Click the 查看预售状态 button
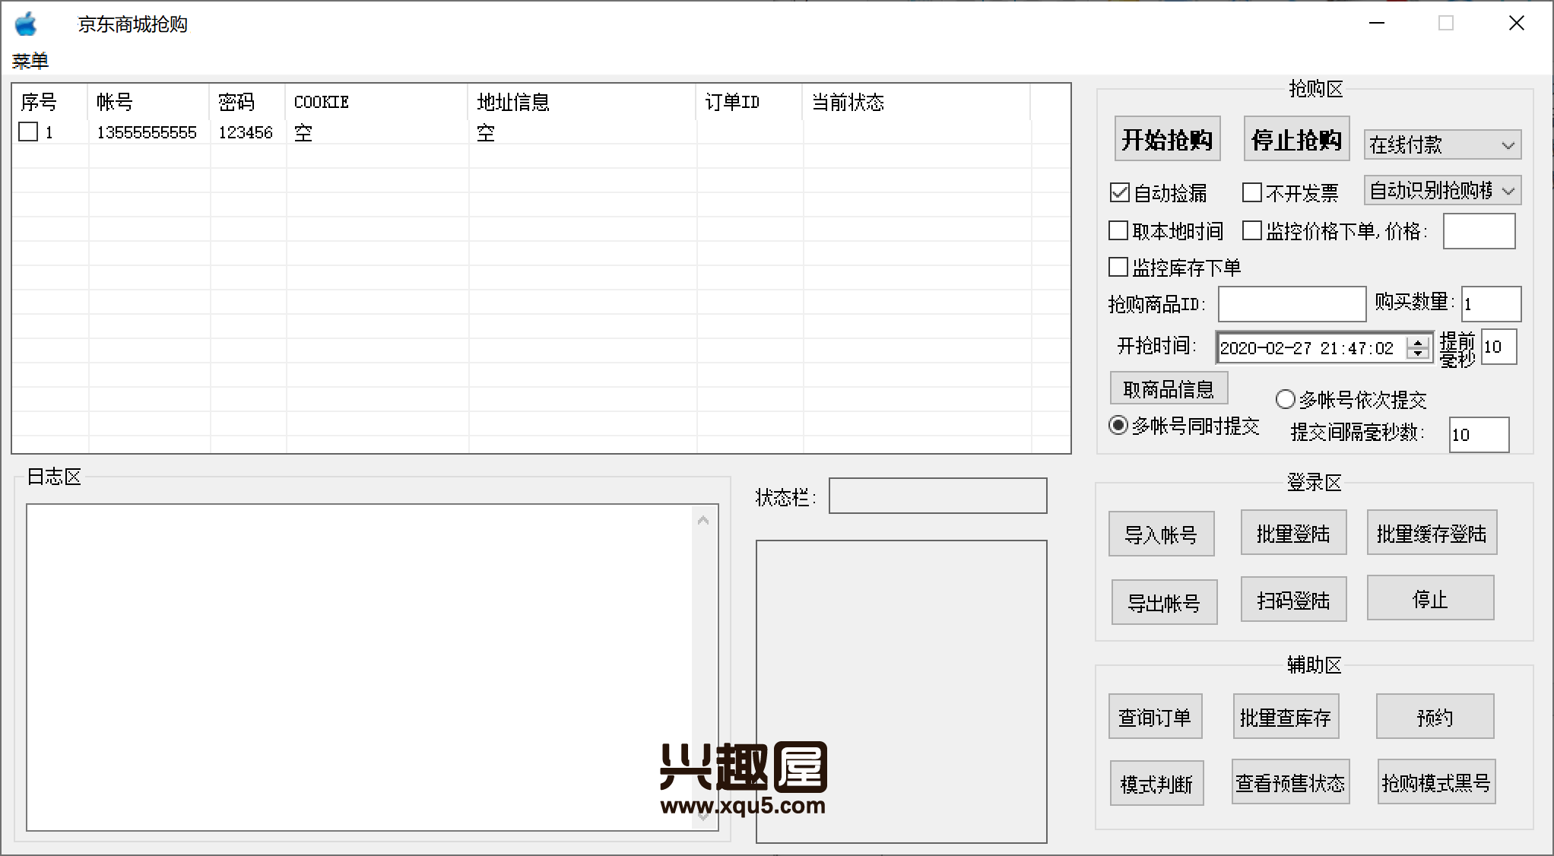1554x856 pixels. pyautogui.click(x=1290, y=781)
